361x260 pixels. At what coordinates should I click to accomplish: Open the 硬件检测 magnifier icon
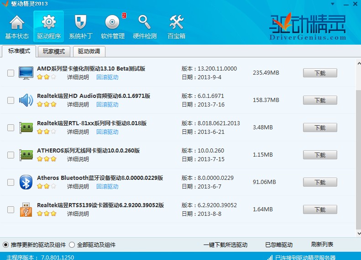coord(144,22)
